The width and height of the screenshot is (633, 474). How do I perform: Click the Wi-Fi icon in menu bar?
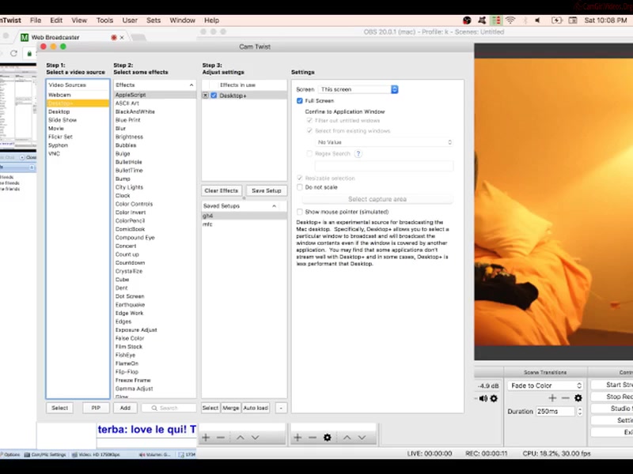pyautogui.click(x=510, y=20)
